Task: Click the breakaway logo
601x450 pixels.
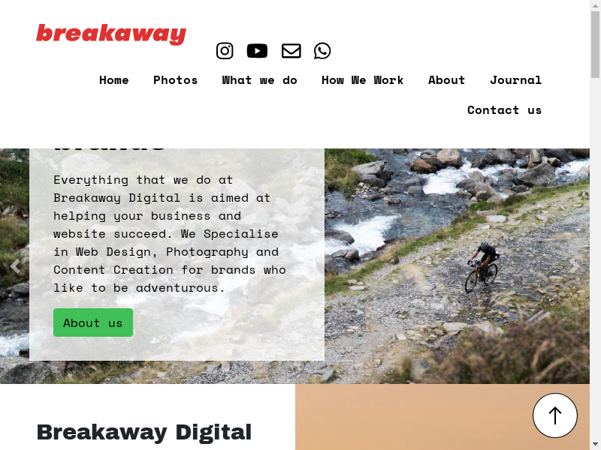Action: point(111,34)
